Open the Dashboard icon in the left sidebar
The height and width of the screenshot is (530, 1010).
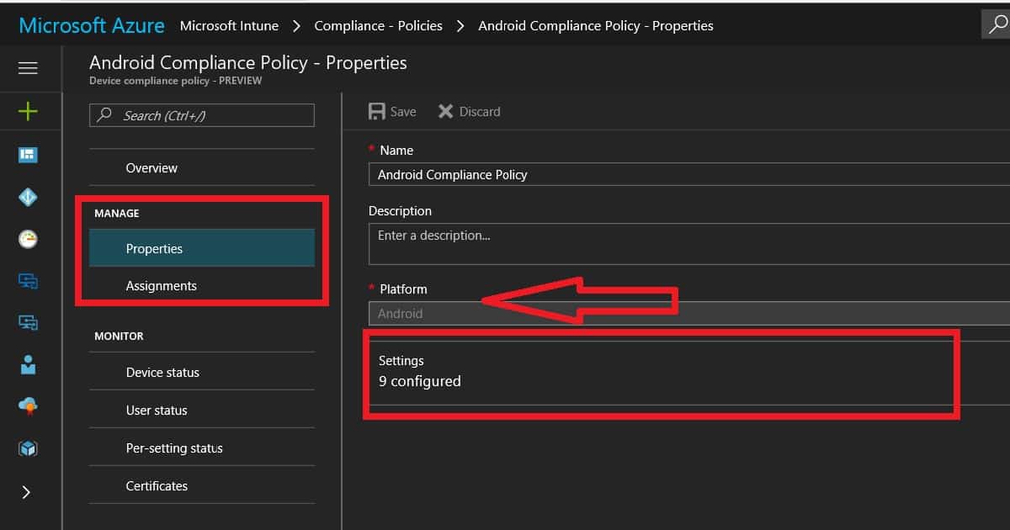[28, 155]
